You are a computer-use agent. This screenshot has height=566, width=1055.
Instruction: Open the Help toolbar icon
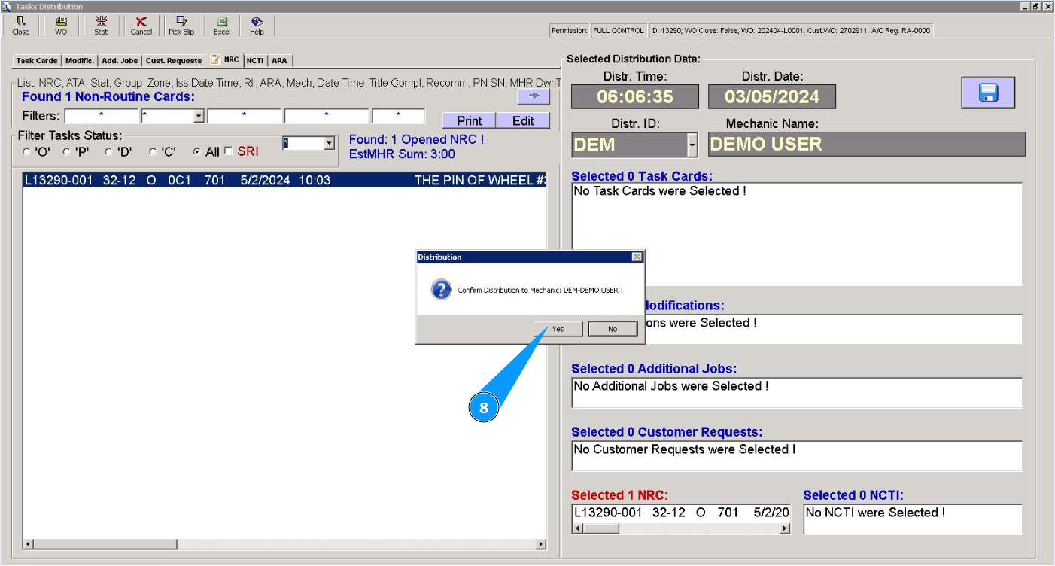[x=257, y=26]
